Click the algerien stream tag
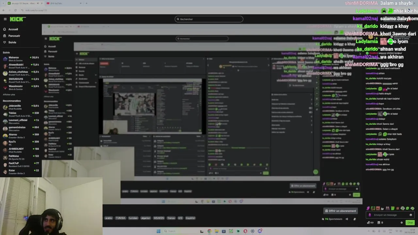Image resolution: width=418 pixels, height=235 pixels. [146, 218]
